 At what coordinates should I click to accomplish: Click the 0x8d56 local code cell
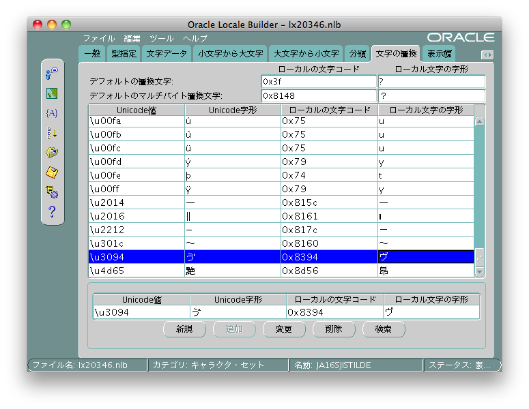tap(329, 271)
